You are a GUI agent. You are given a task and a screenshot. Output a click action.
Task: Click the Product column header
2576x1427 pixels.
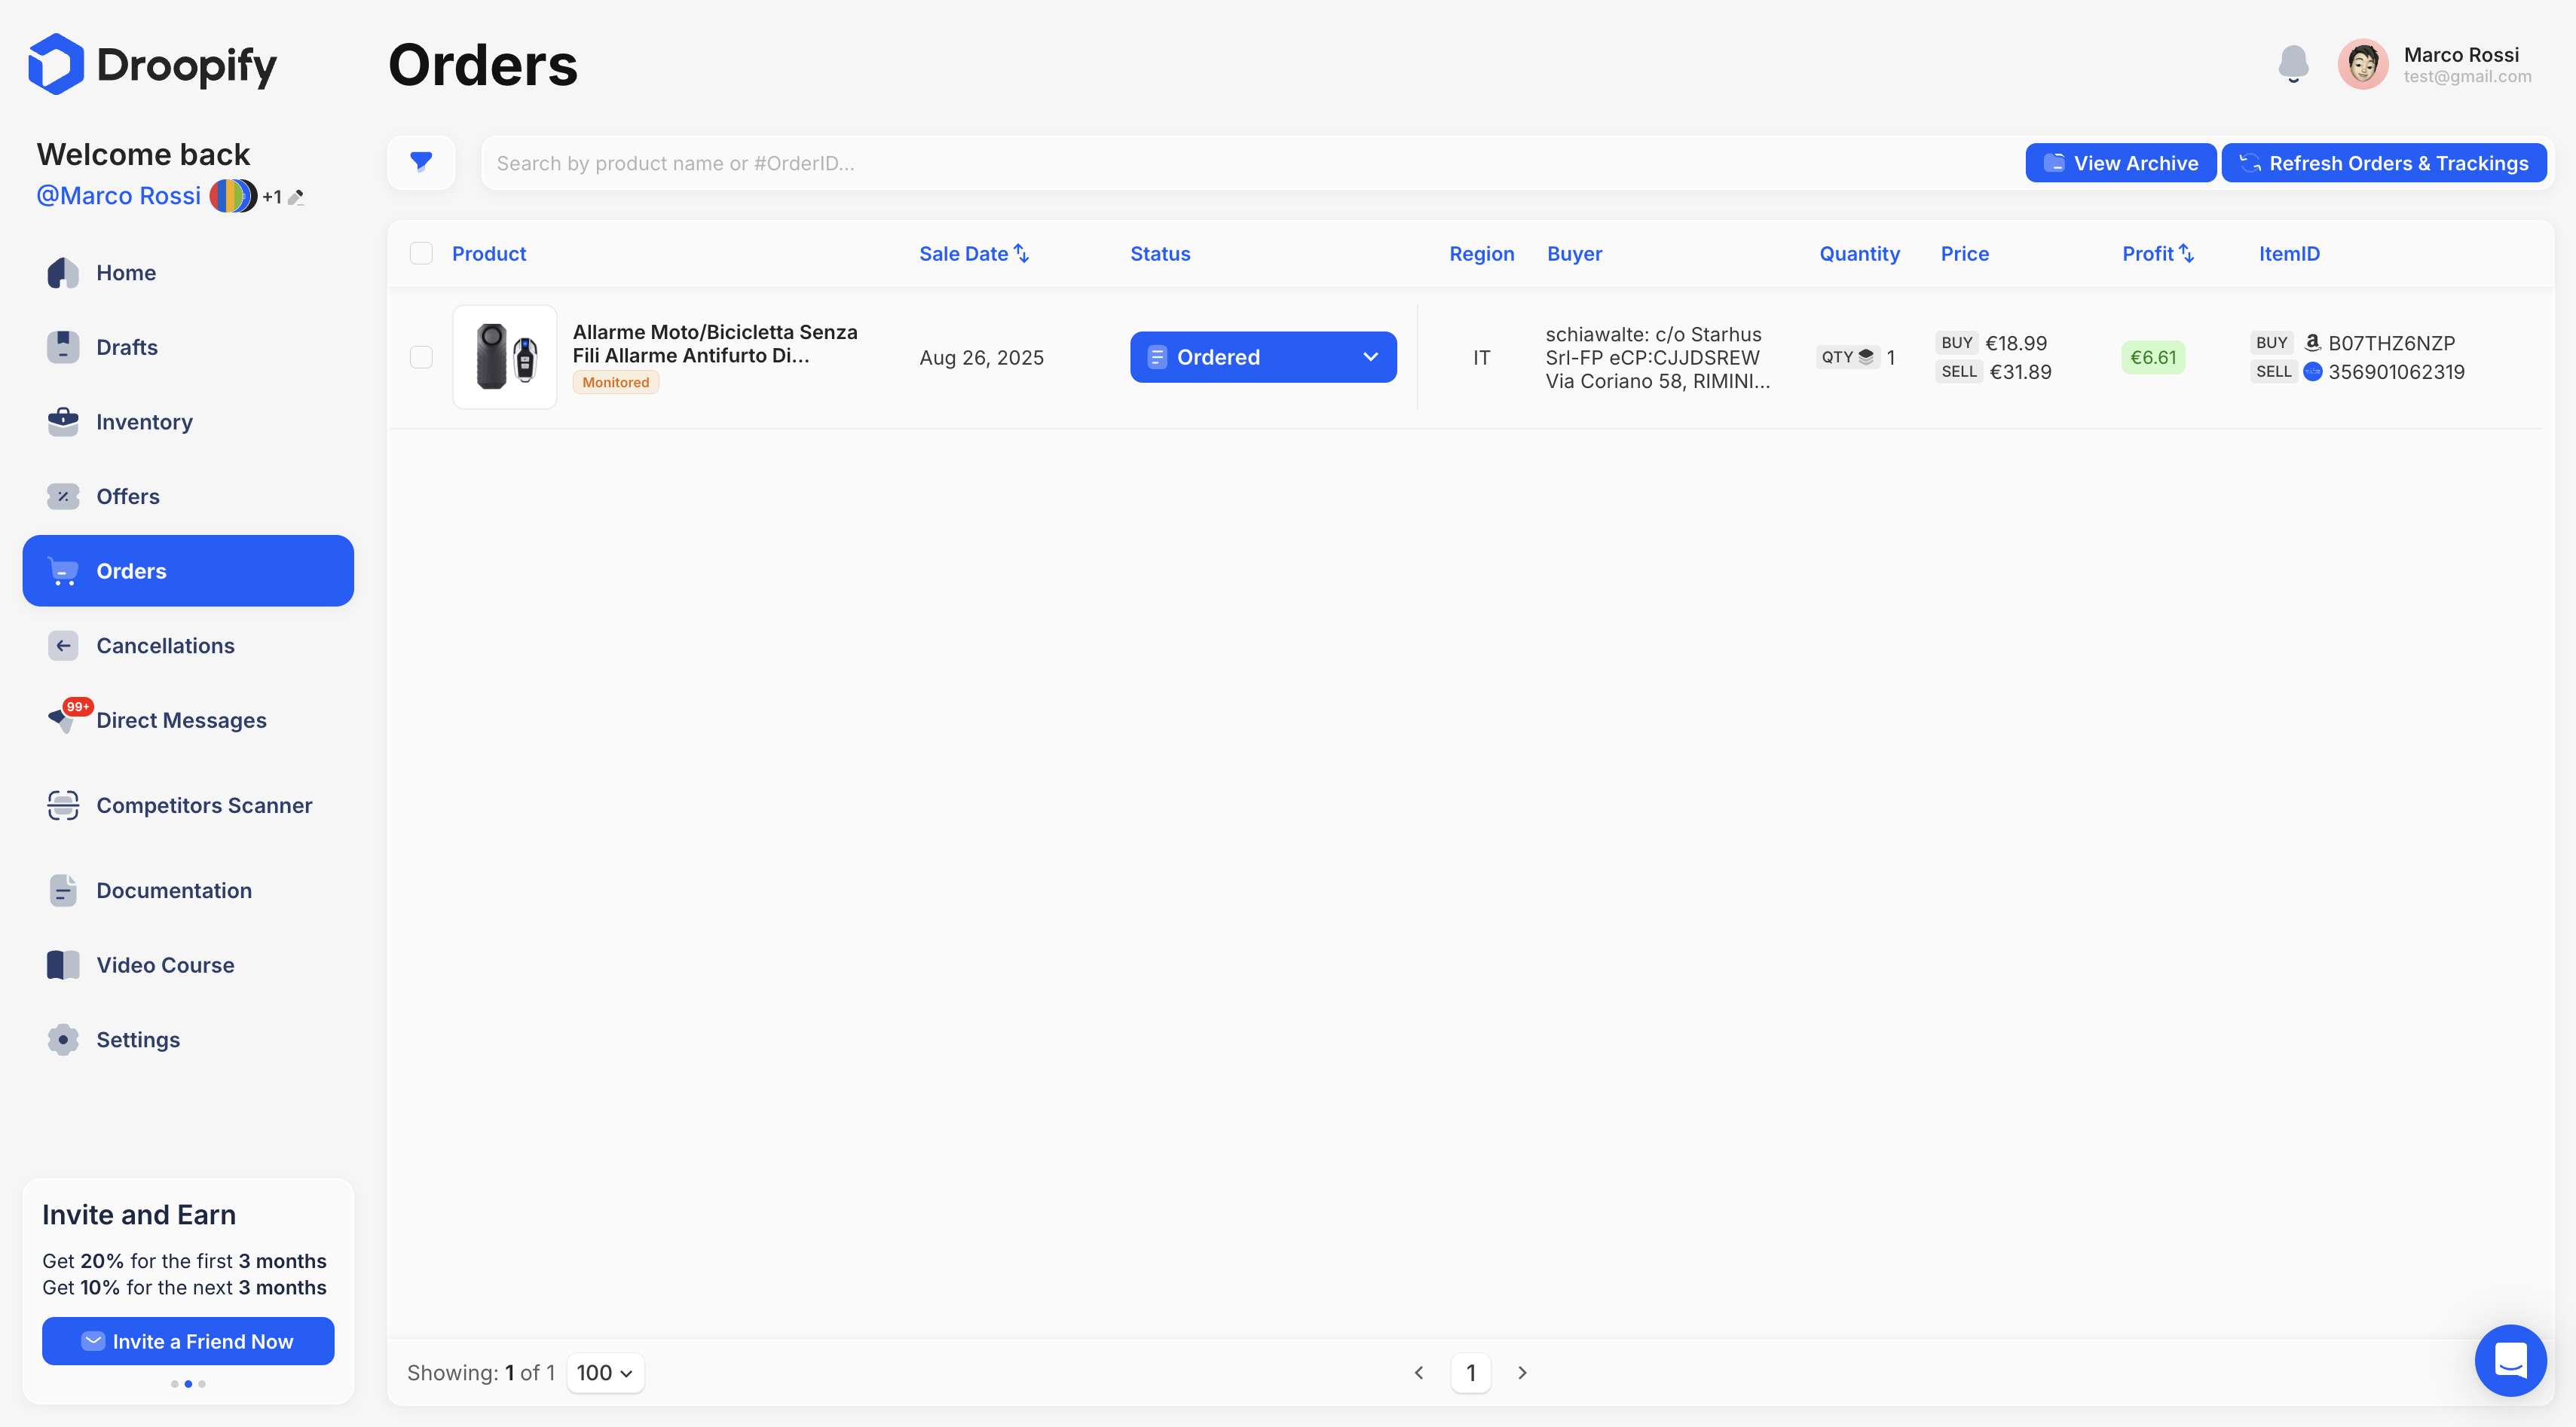pos(489,253)
